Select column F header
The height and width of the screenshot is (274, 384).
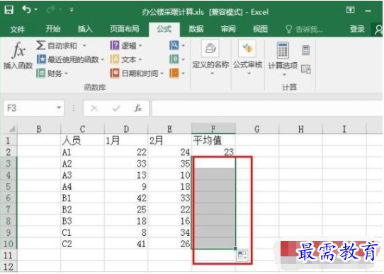[x=213, y=129]
